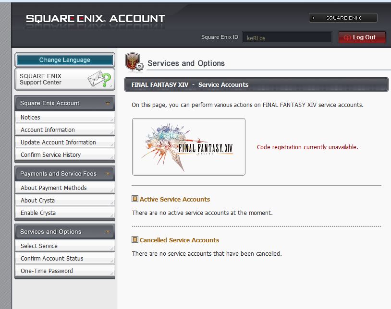Click the envelope question mark support icon

(99, 79)
